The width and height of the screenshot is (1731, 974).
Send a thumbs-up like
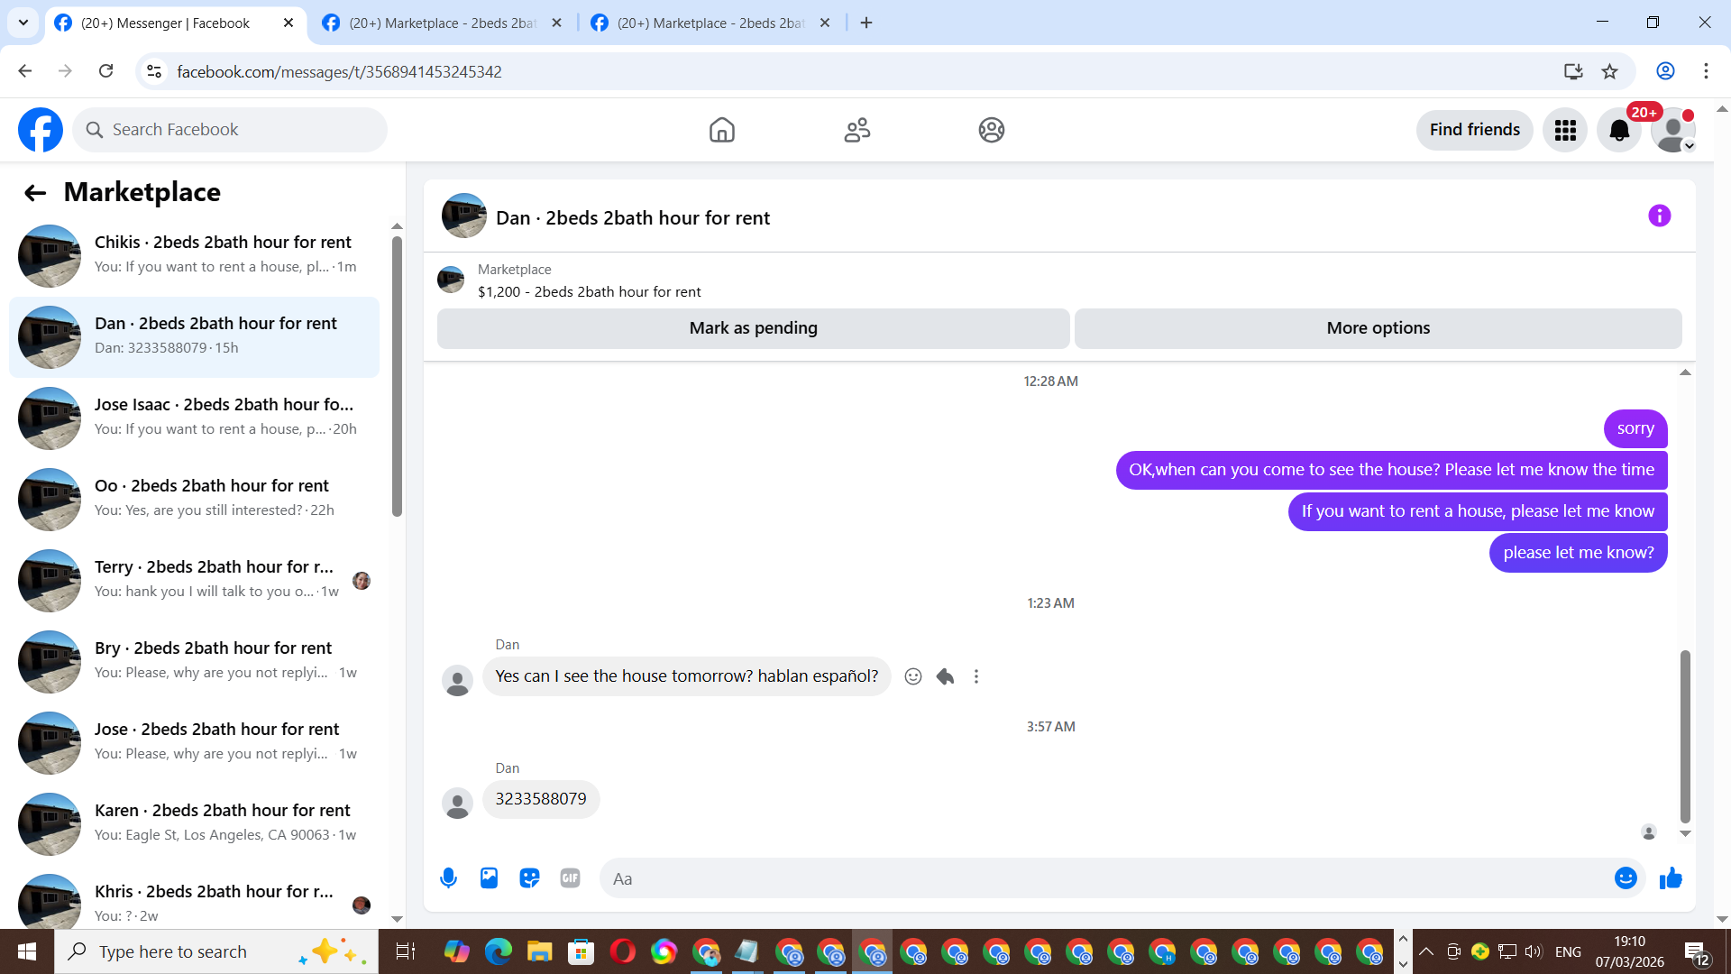pyautogui.click(x=1671, y=878)
